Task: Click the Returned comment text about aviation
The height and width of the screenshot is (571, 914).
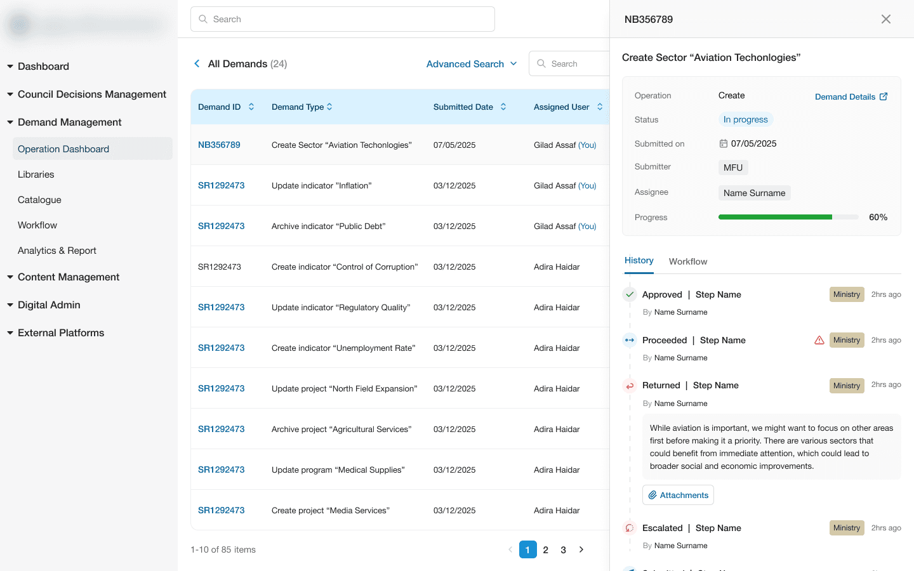Action: point(771,447)
